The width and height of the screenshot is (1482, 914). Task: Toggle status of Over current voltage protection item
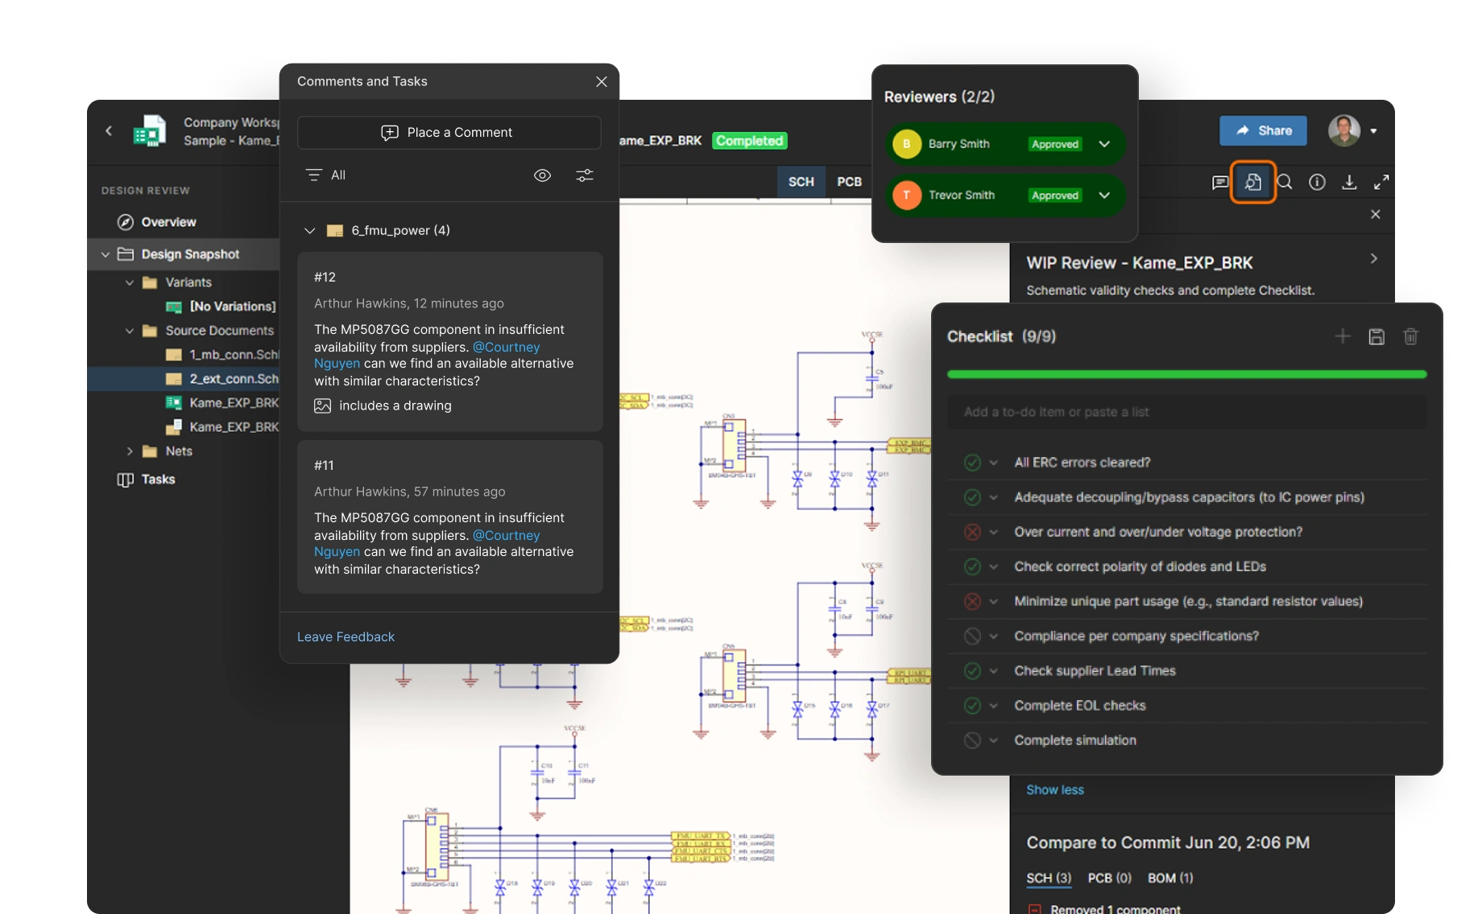coord(972,532)
